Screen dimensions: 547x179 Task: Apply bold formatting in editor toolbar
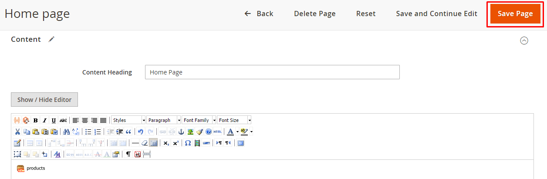(x=35, y=120)
